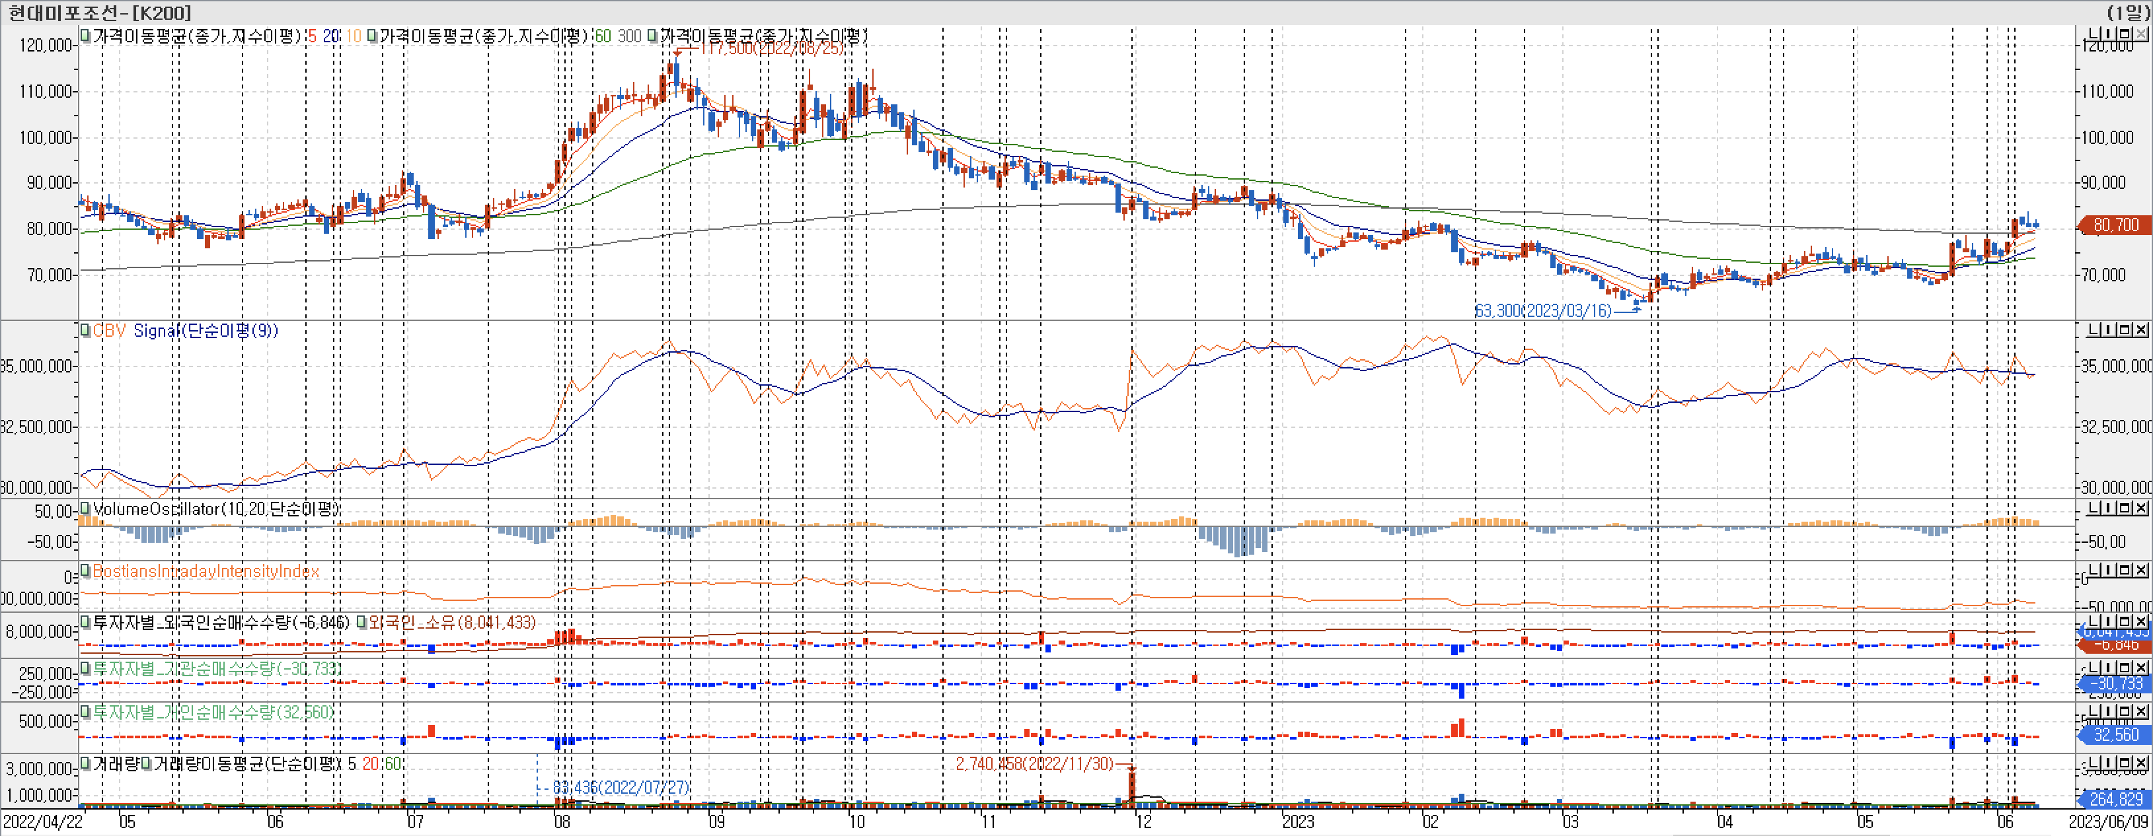Toggle the 외국인_소유 series checkbox

361,622
